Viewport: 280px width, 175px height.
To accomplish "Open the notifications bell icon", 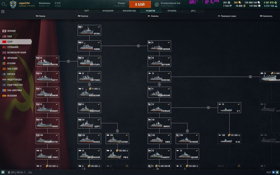I will click(277, 173).
